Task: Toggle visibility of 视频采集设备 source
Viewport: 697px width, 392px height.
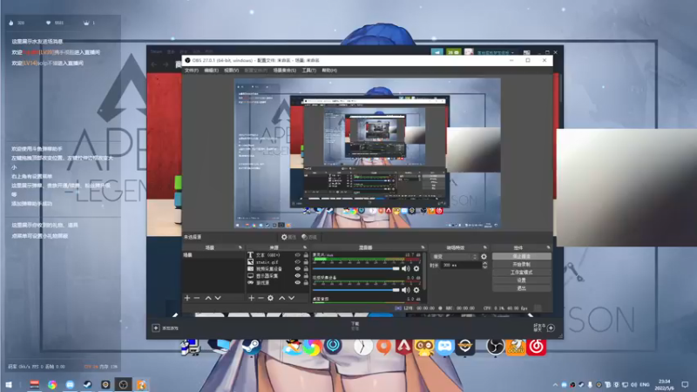Action: pos(297,269)
